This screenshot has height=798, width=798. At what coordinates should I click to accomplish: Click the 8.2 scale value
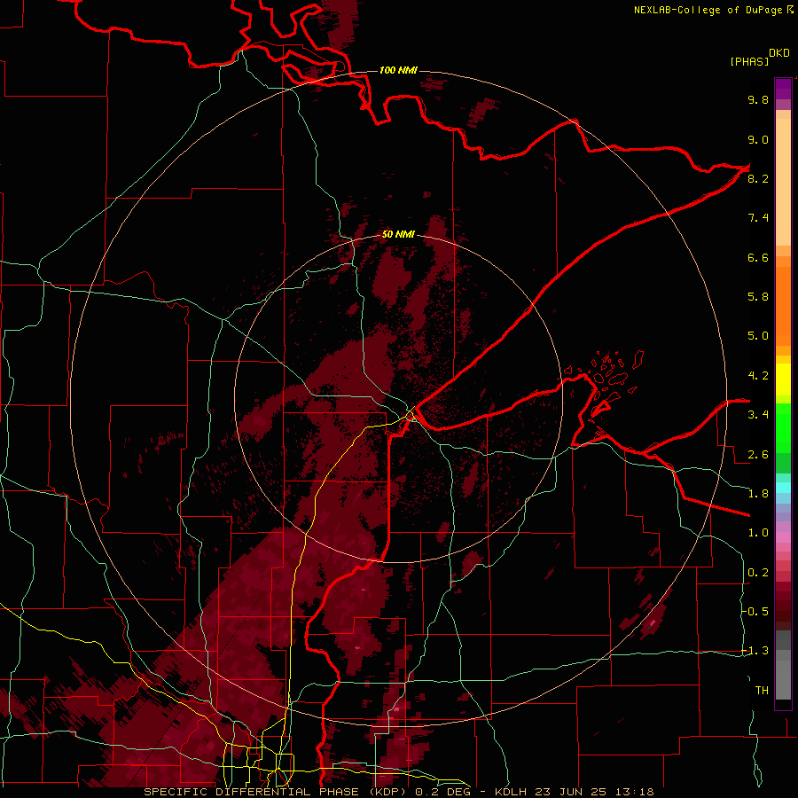758,178
